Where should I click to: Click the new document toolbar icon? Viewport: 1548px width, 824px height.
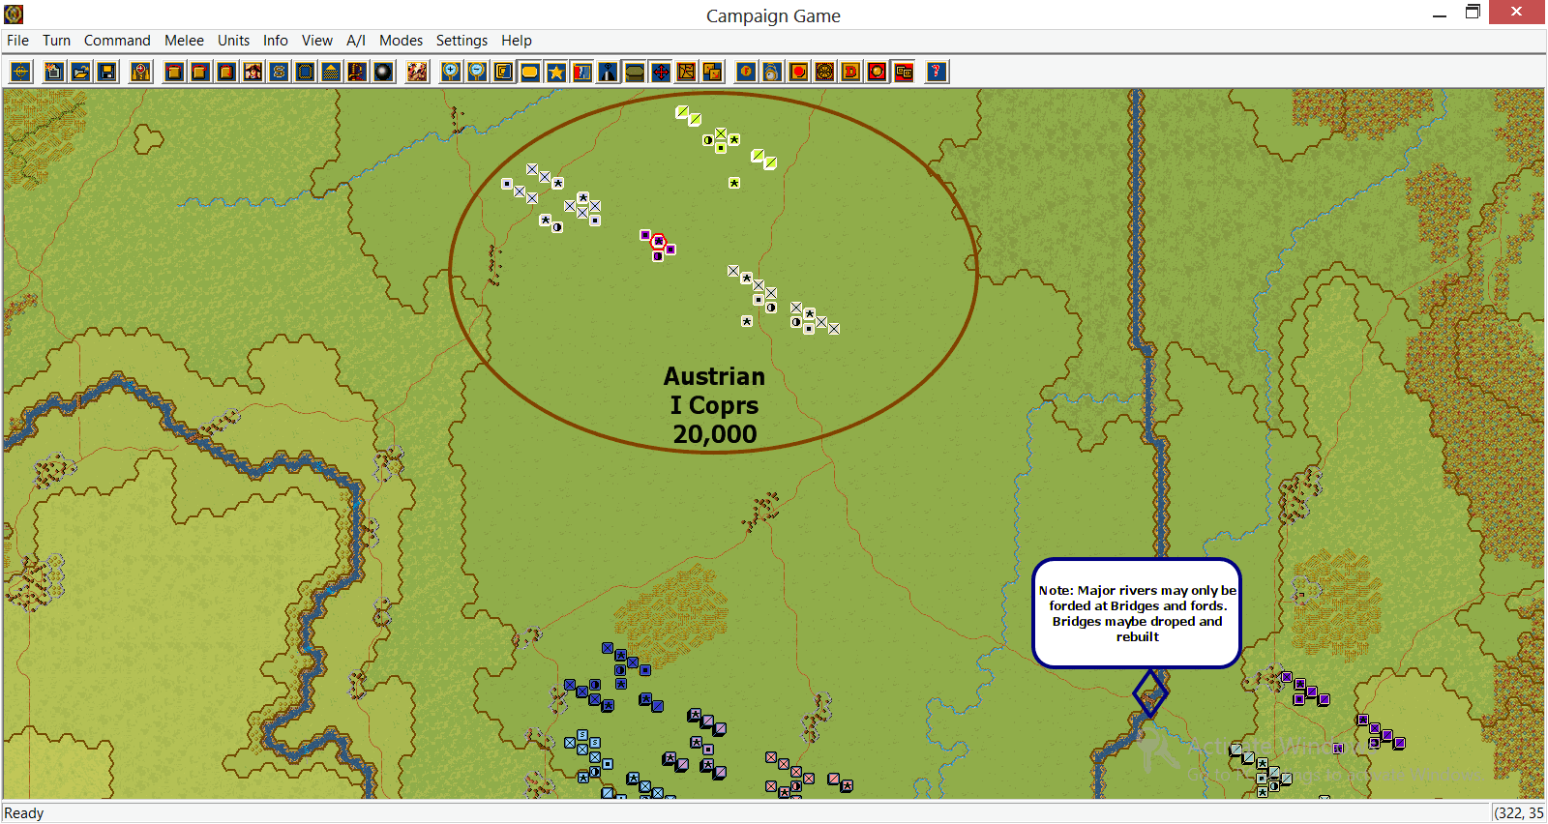pos(54,72)
